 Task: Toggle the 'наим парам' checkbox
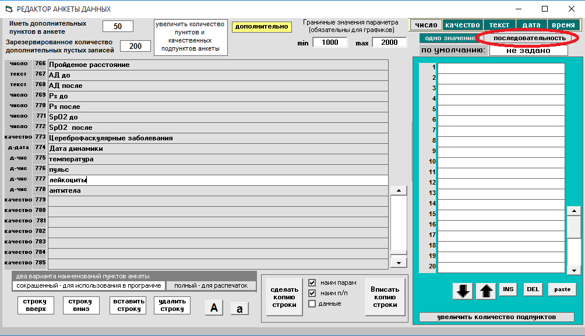click(x=312, y=282)
